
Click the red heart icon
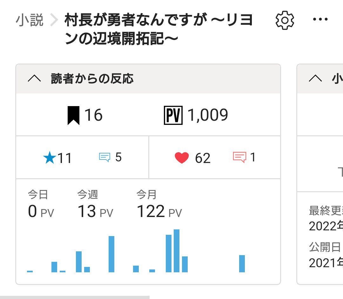pos(182,158)
